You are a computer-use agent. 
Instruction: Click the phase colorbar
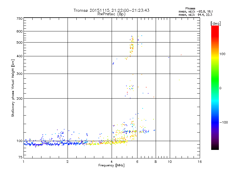pos(215,87)
